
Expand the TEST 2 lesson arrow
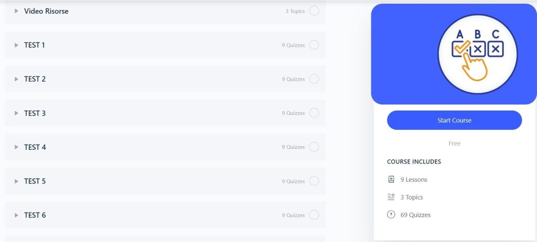[x=16, y=79]
